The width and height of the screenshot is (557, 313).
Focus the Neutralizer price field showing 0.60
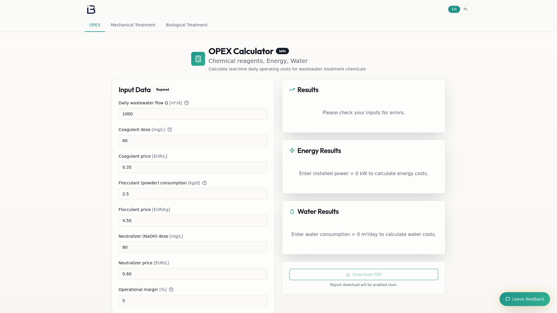point(193,274)
